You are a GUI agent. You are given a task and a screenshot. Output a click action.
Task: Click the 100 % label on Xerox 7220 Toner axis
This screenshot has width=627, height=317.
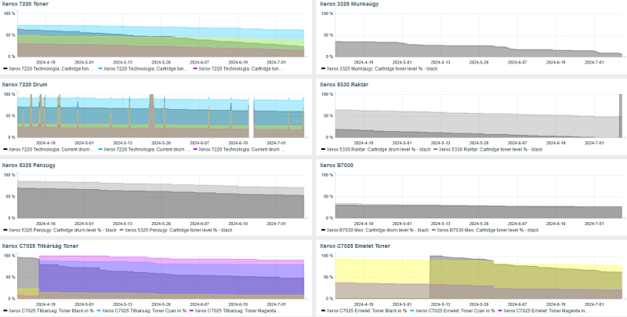(x=9, y=13)
